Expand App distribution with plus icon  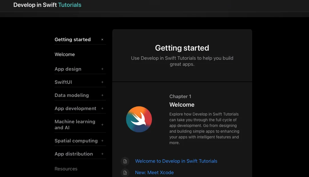point(102,154)
